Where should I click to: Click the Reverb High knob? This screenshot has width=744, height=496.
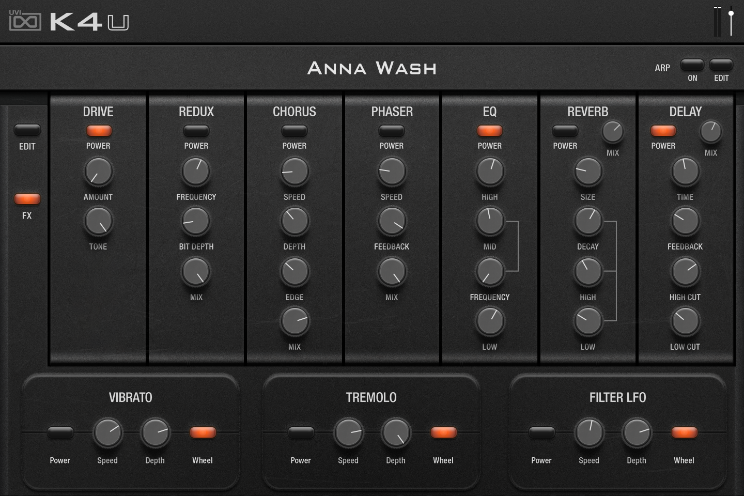click(x=588, y=271)
